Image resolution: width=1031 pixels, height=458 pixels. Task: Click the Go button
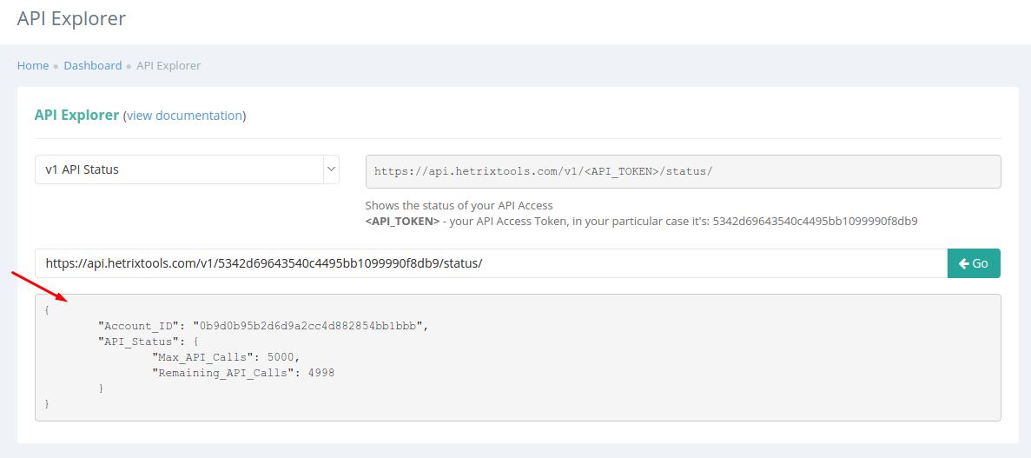pos(974,263)
